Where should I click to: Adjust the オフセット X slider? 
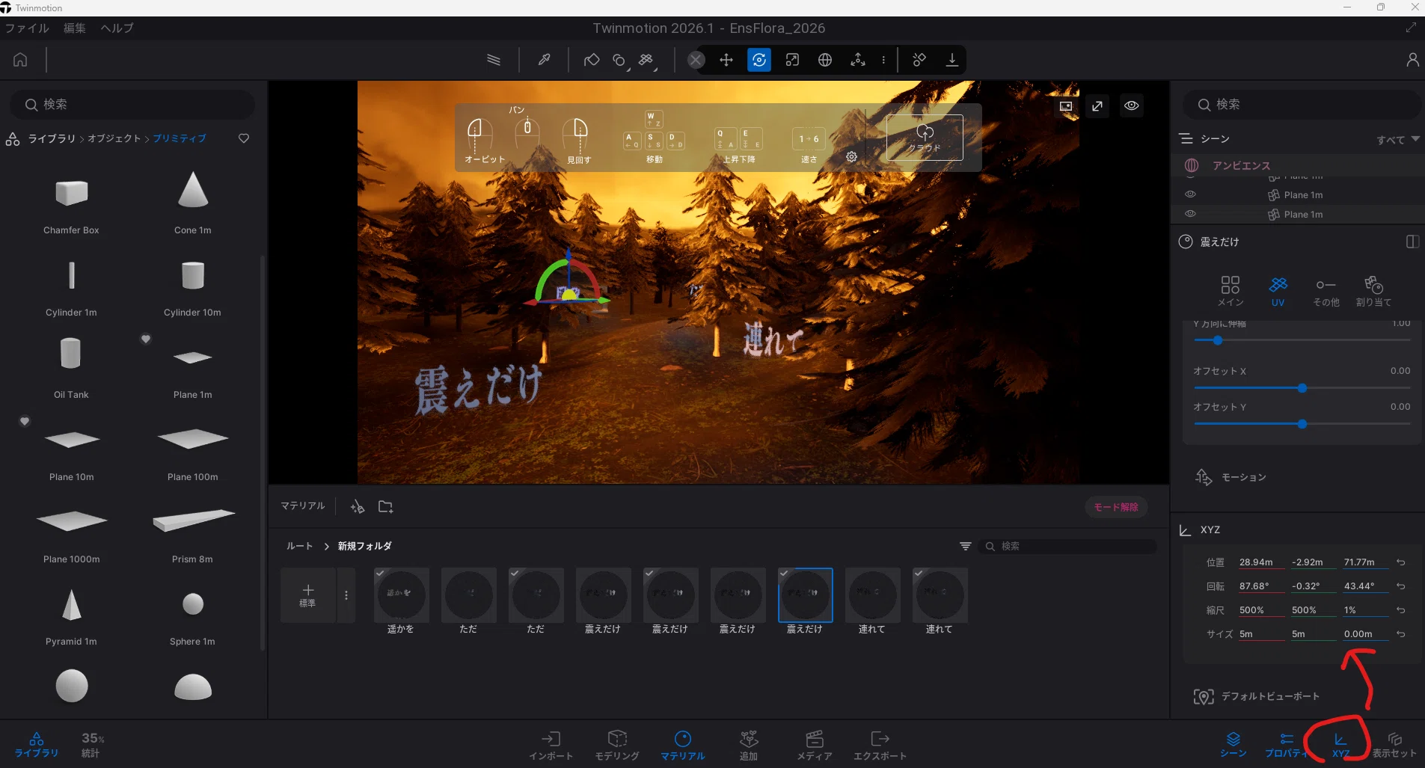pyautogui.click(x=1302, y=388)
